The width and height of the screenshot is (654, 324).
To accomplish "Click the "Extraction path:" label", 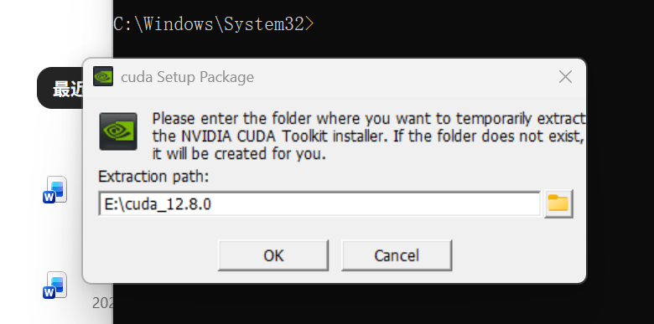I will [x=153, y=177].
